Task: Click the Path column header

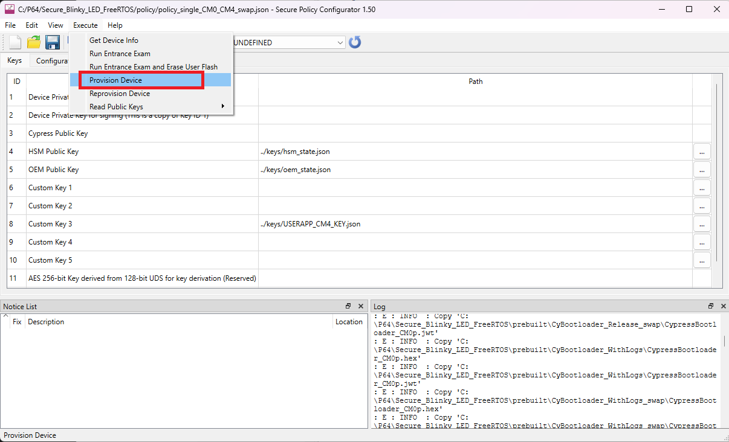Action: (475, 82)
